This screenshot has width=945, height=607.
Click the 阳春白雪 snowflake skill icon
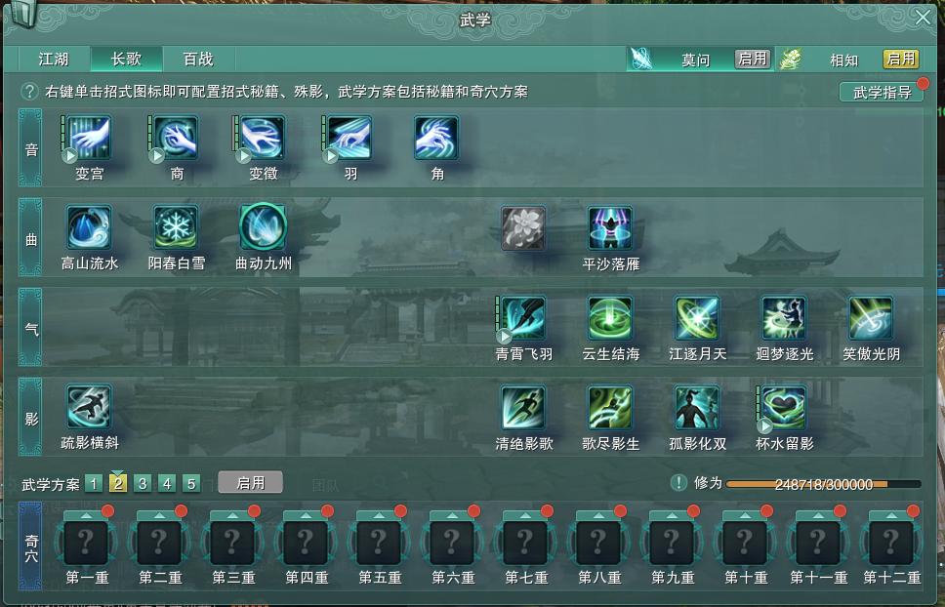click(176, 227)
